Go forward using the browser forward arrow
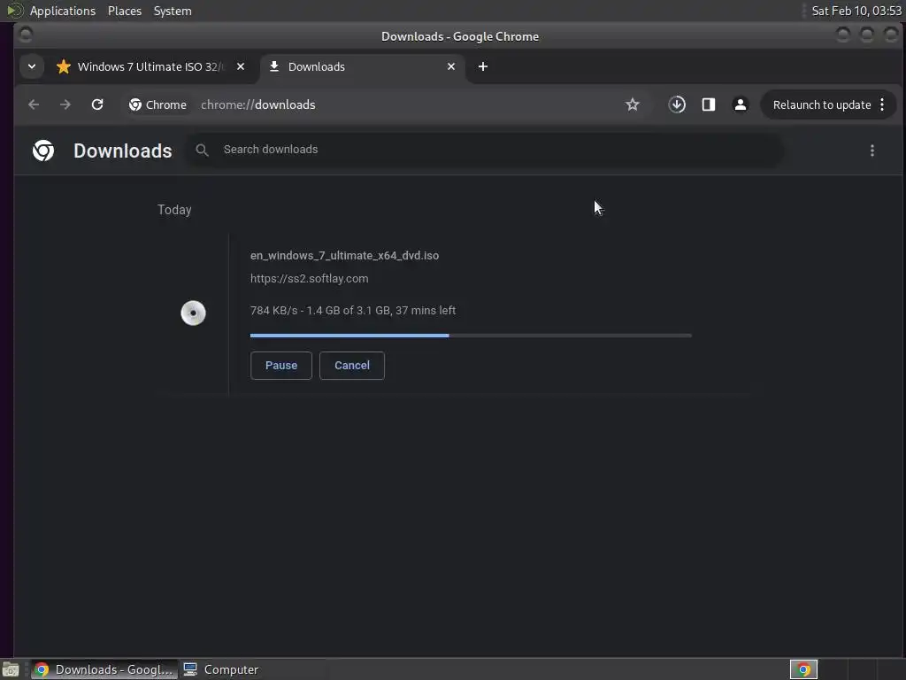 [65, 104]
